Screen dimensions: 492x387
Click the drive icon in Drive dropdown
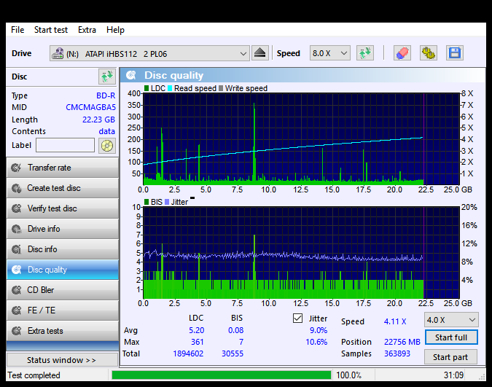click(x=58, y=53)
